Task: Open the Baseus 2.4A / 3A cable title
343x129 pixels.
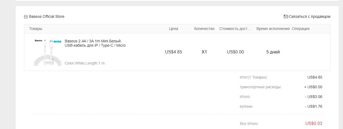Action: (x=95, y=43)
